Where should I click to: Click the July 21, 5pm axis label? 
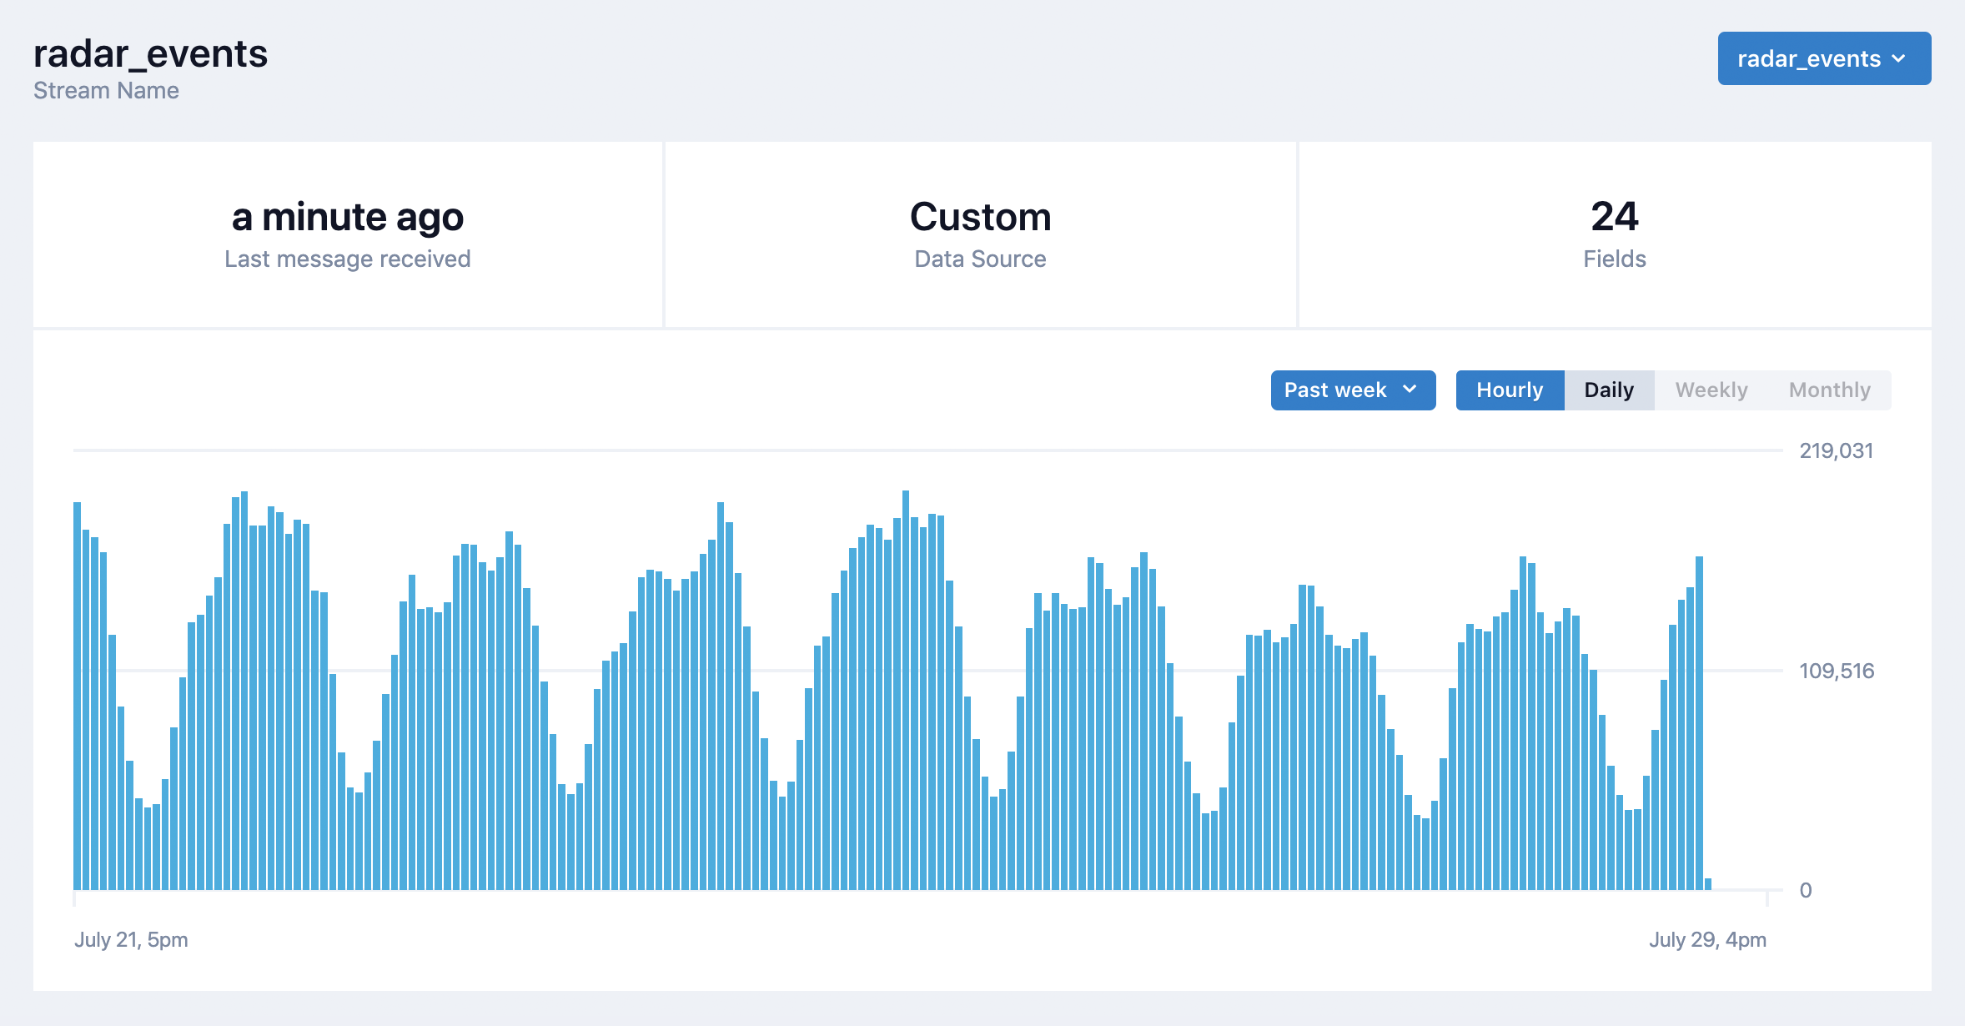click(131, 939)
